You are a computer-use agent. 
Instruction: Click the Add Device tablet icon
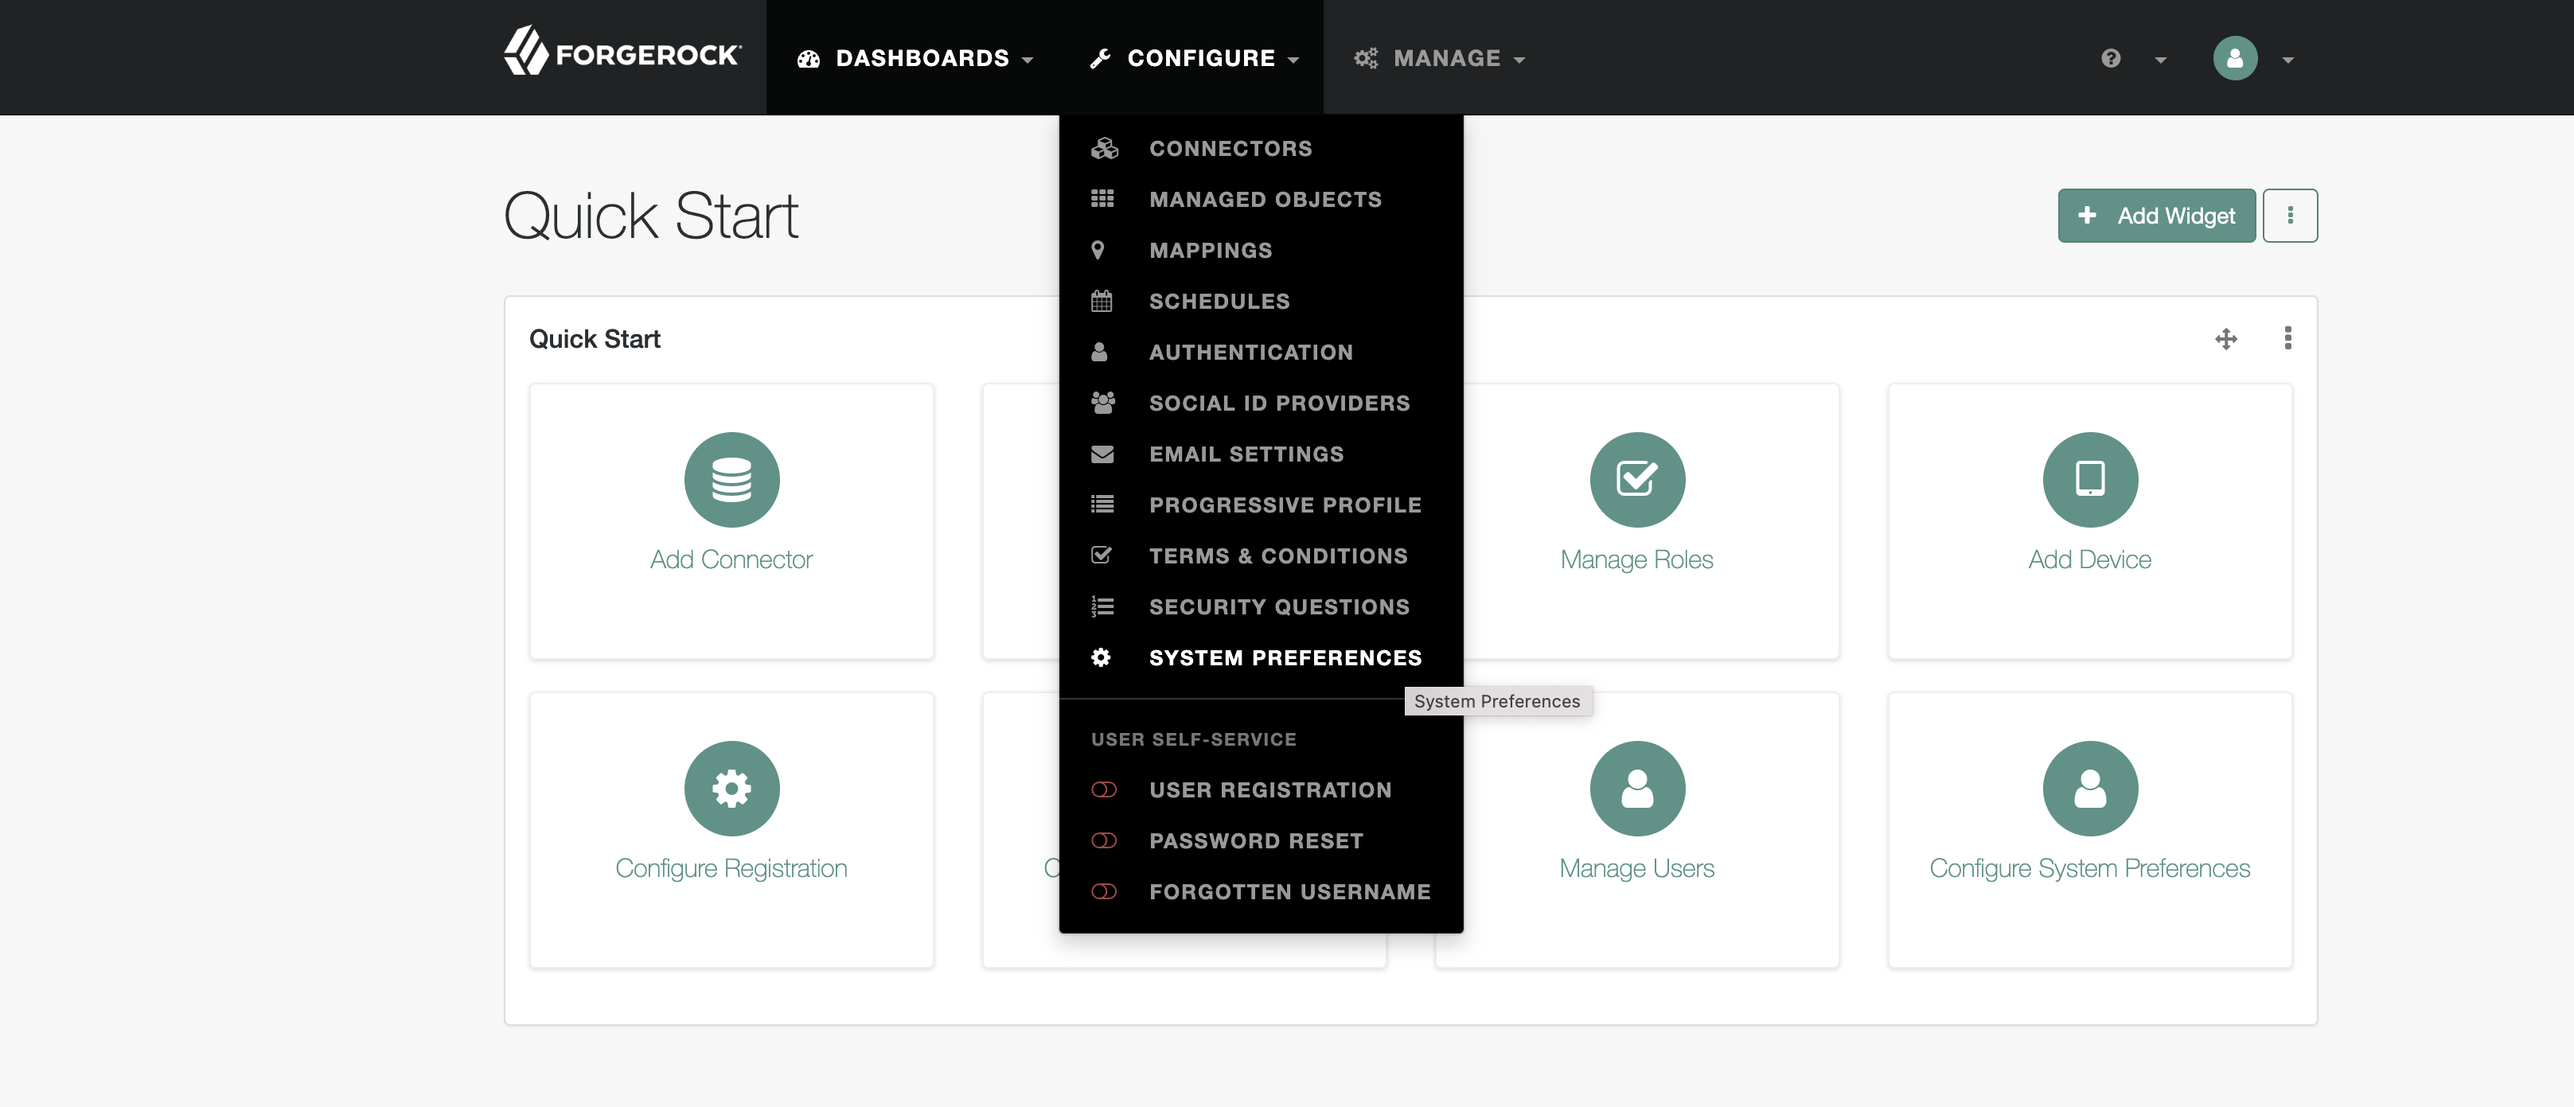point(2089,480)
